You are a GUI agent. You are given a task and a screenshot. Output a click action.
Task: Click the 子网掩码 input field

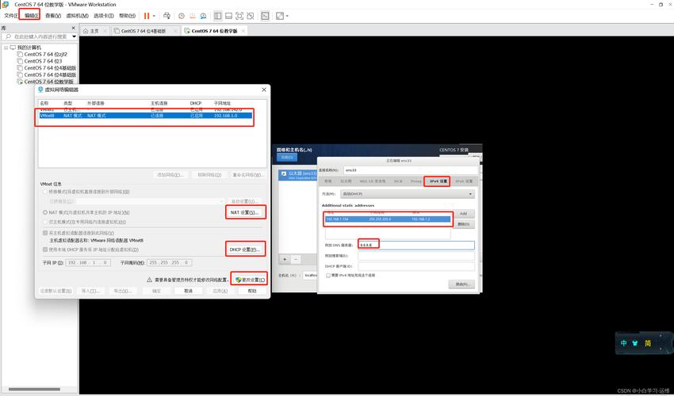click(x=170, y=262)
